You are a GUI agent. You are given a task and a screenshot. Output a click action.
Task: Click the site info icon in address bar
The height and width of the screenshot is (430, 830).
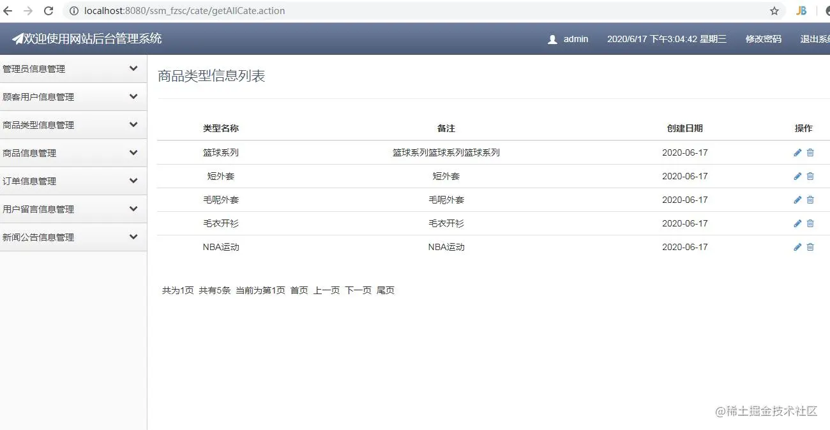pos(73,11)
